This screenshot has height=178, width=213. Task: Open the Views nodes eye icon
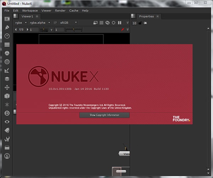point(7,122)
